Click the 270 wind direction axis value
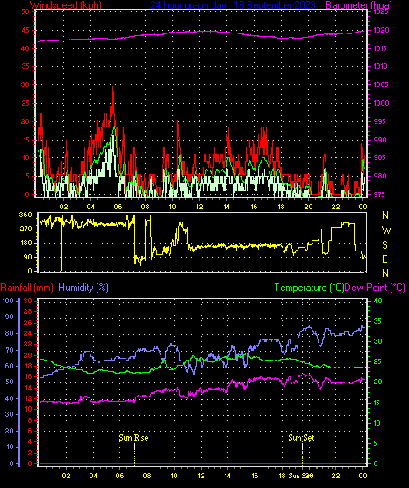409x488 pixels. pyautogui.click(x=25, y=229)
